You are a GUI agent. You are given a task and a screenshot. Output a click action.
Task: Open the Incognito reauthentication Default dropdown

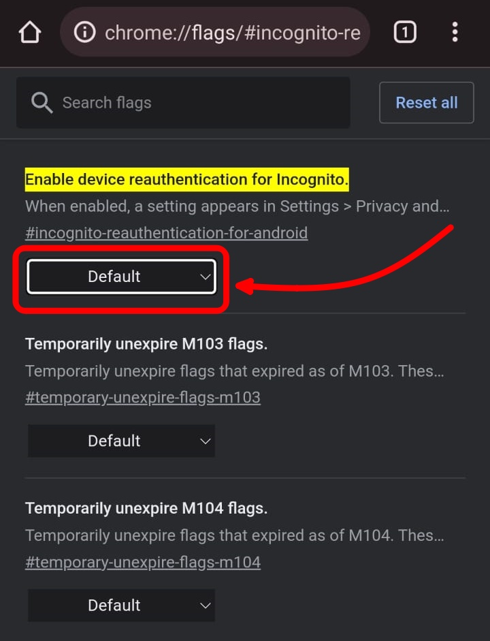pos(121,277)
